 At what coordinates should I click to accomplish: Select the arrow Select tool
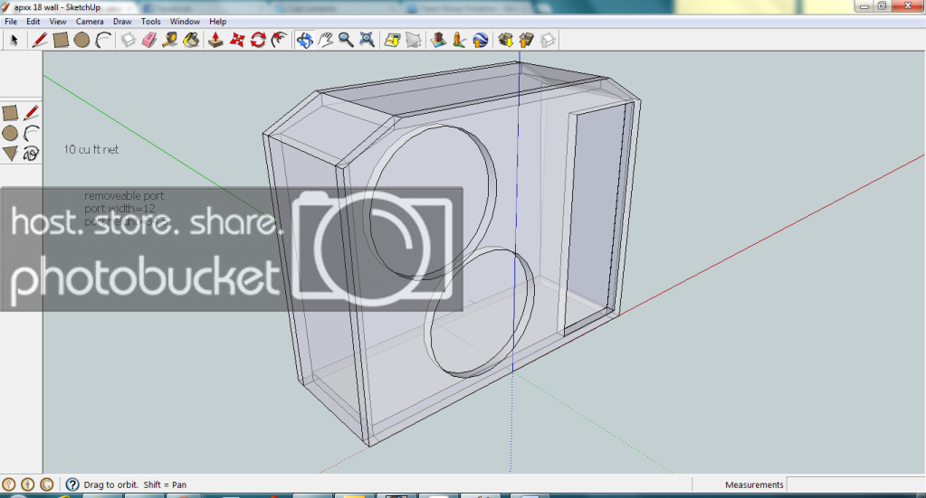(x=14, y=40)
